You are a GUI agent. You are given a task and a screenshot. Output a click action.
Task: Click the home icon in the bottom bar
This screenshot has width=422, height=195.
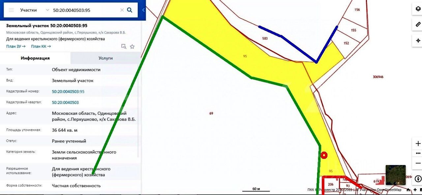(x=408, y=190)
